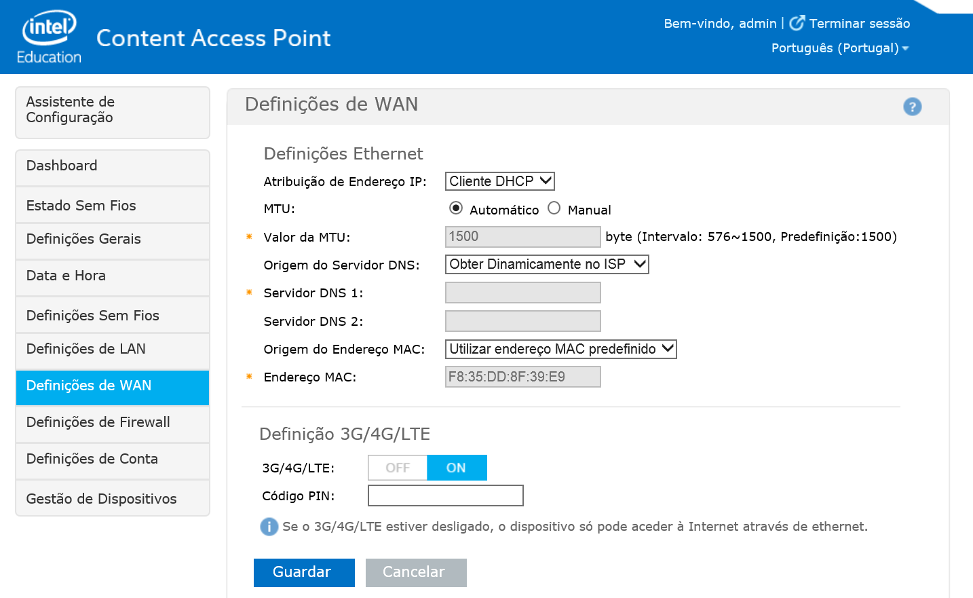
Task: Open the Obter Dinamicamente no ISP dropdown
Action: pos(547,264)
